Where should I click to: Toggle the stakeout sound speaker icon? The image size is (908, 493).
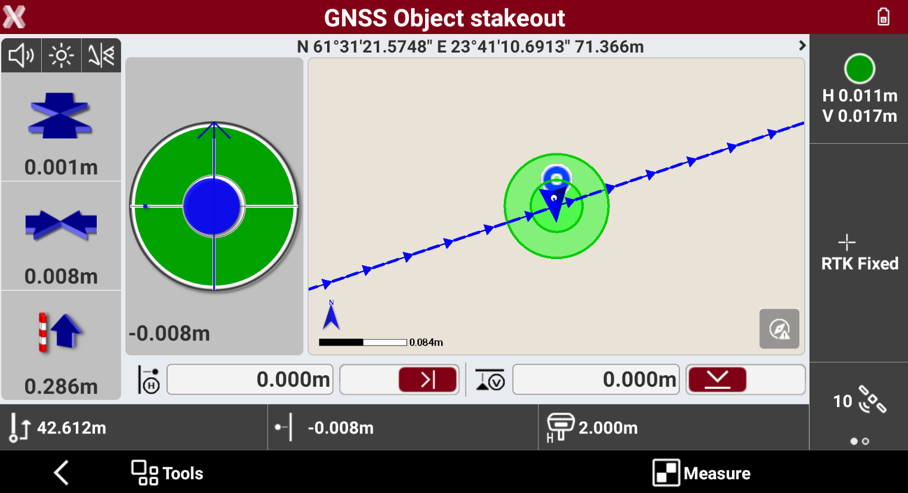tap(21, 56)
